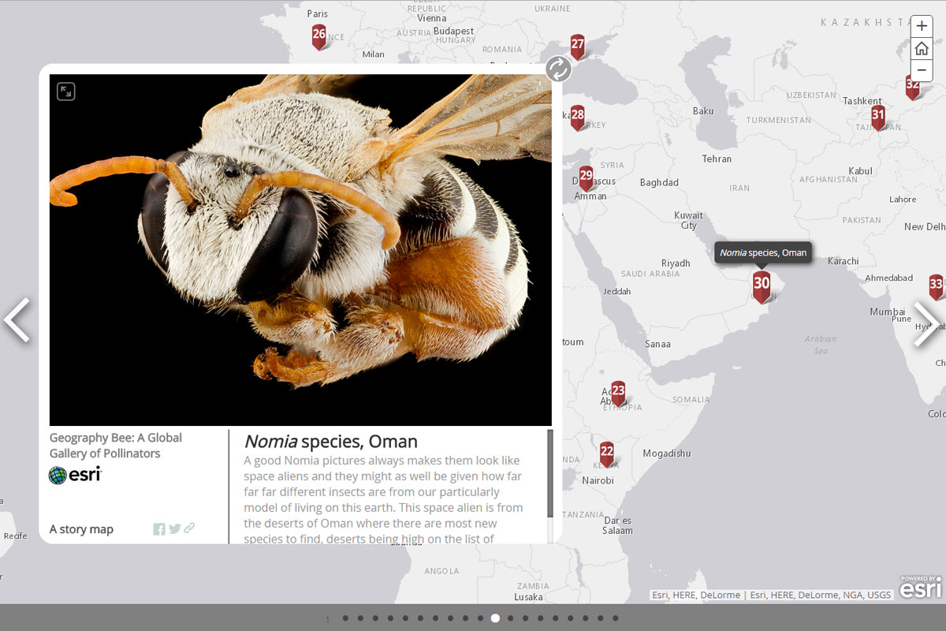Reset map to home extent
Screen dimensions: 946x631
click(x=922, y=49)
